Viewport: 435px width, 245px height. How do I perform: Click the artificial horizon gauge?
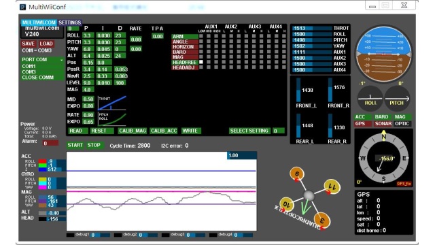383,54
